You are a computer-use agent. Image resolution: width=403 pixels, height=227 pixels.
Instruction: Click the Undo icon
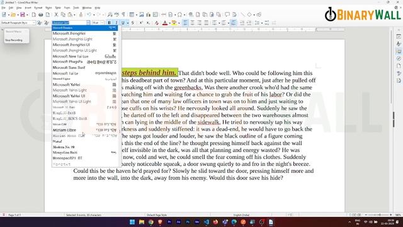[89, 15]
